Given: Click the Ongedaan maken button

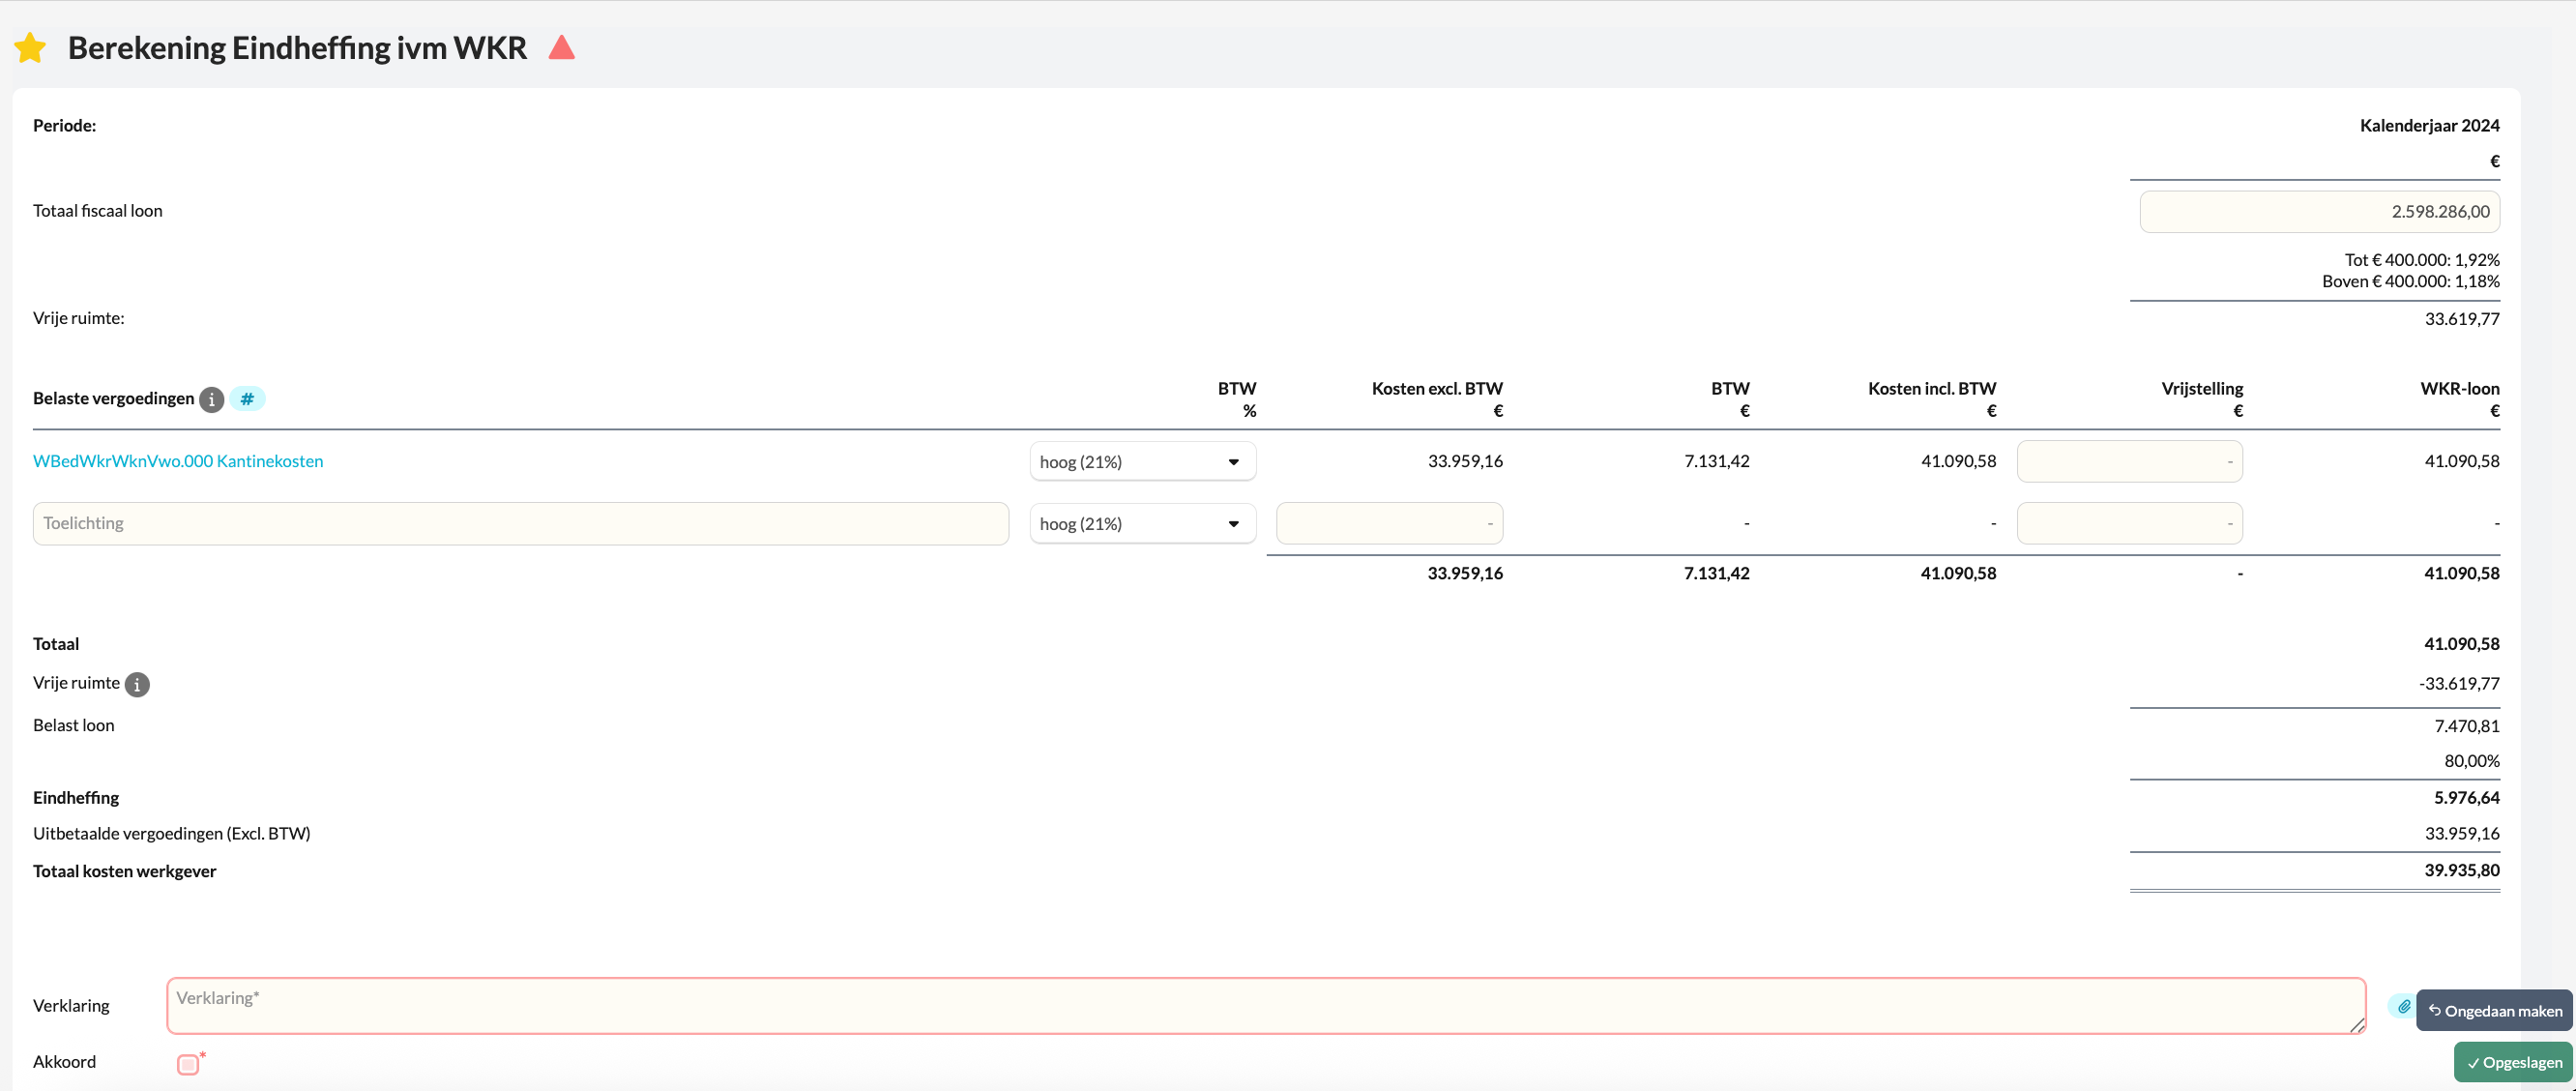Looking at the screenshot, I should [x=2494, y=1010].
